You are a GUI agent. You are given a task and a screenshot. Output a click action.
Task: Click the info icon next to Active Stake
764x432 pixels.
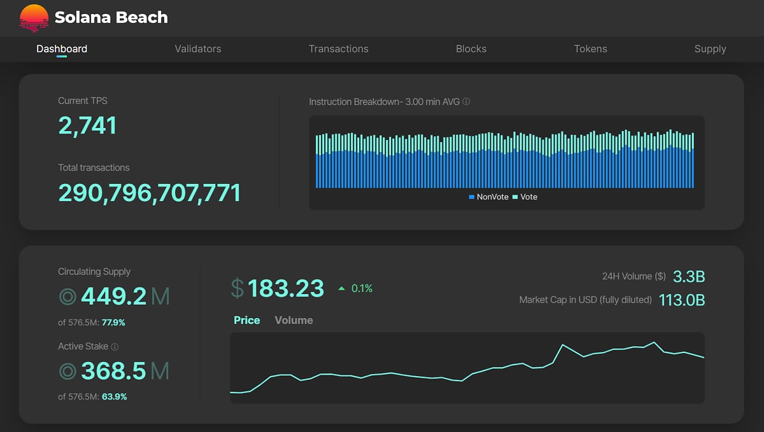click(114, 346)
